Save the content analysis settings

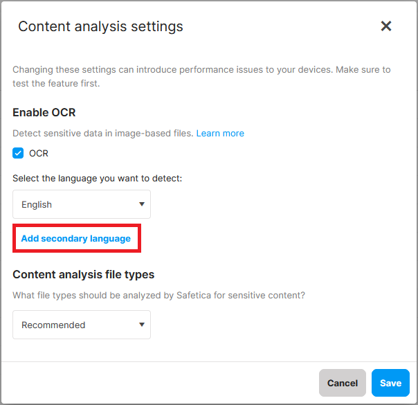click(x=390, y=383)
